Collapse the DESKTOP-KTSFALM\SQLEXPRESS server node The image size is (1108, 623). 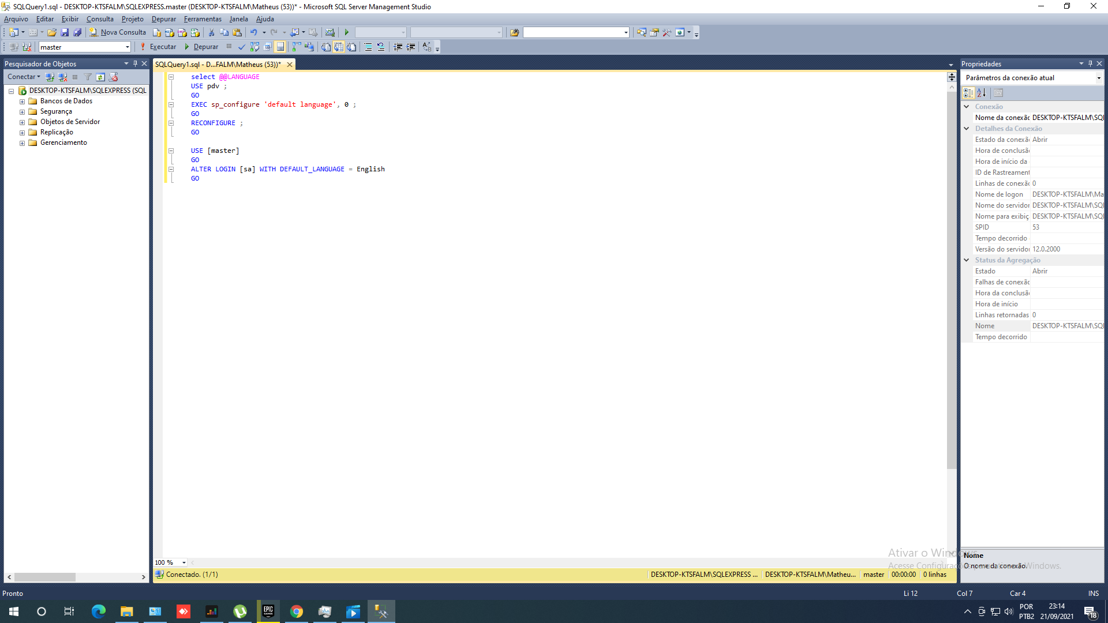11,91
